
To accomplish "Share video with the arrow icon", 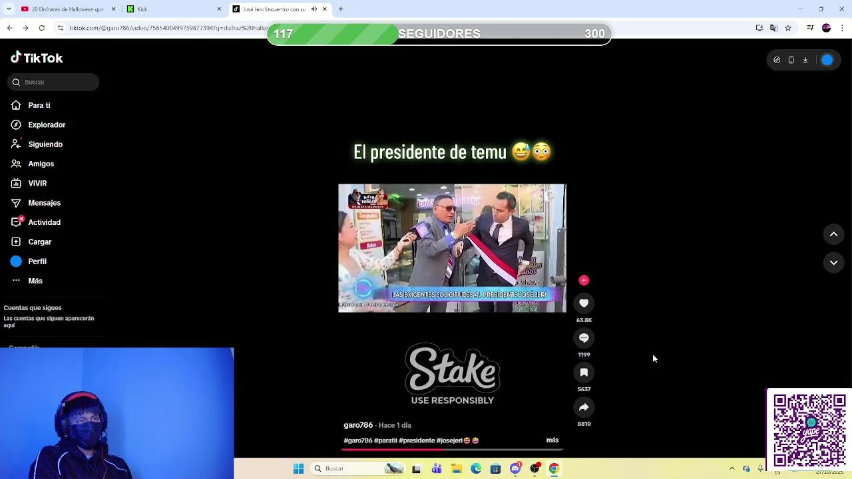I will click(x=584, y=407).
